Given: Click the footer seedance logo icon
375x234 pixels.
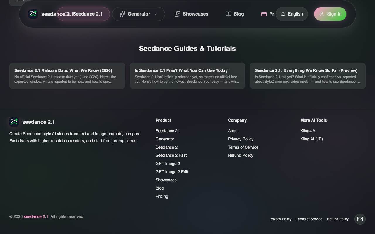Looking at the screenshot, I should (x=14, y=122).
